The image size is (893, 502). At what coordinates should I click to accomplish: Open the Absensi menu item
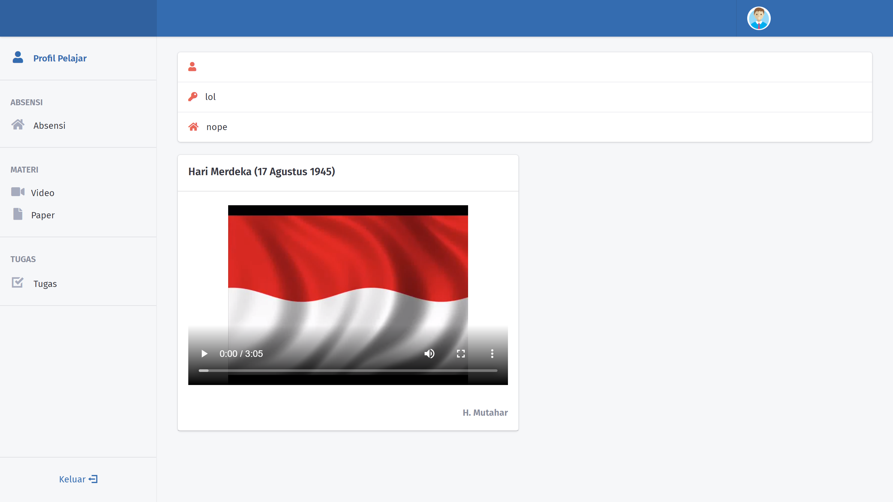point(49,125)
